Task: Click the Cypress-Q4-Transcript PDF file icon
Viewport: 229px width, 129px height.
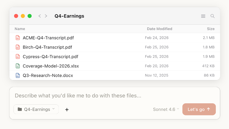Action: (x=18, y=57)
